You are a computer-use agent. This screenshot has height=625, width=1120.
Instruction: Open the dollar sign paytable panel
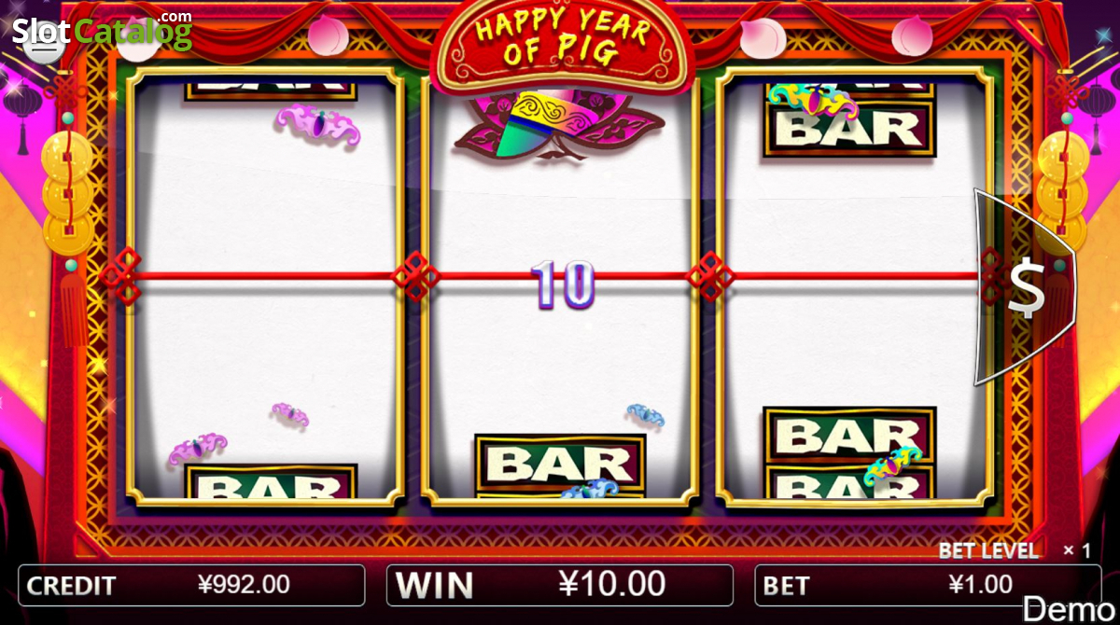point(1025,287)
